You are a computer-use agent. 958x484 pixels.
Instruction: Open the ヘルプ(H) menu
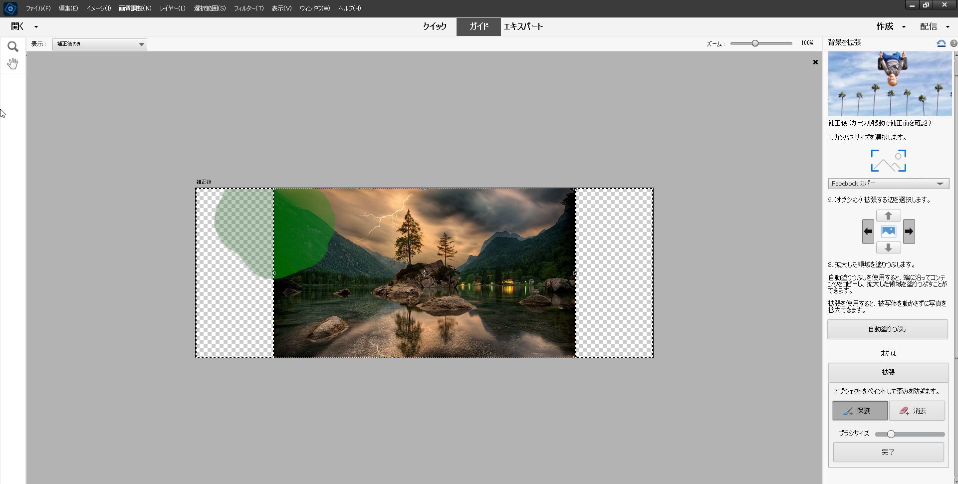(350, 8)
